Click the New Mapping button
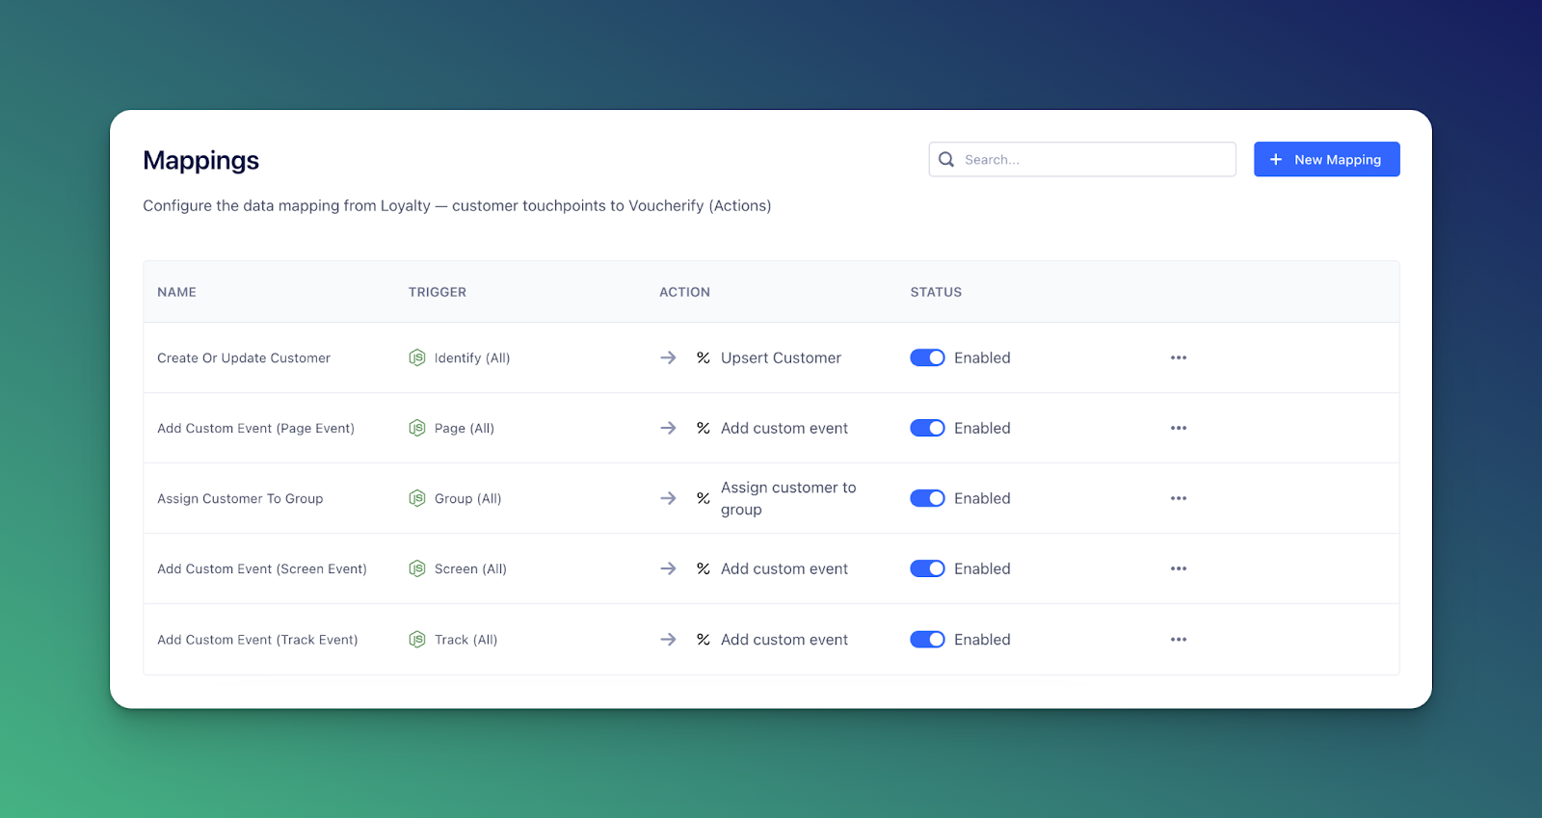The height and width of the screenshot is (818, 1542). 1326,160
